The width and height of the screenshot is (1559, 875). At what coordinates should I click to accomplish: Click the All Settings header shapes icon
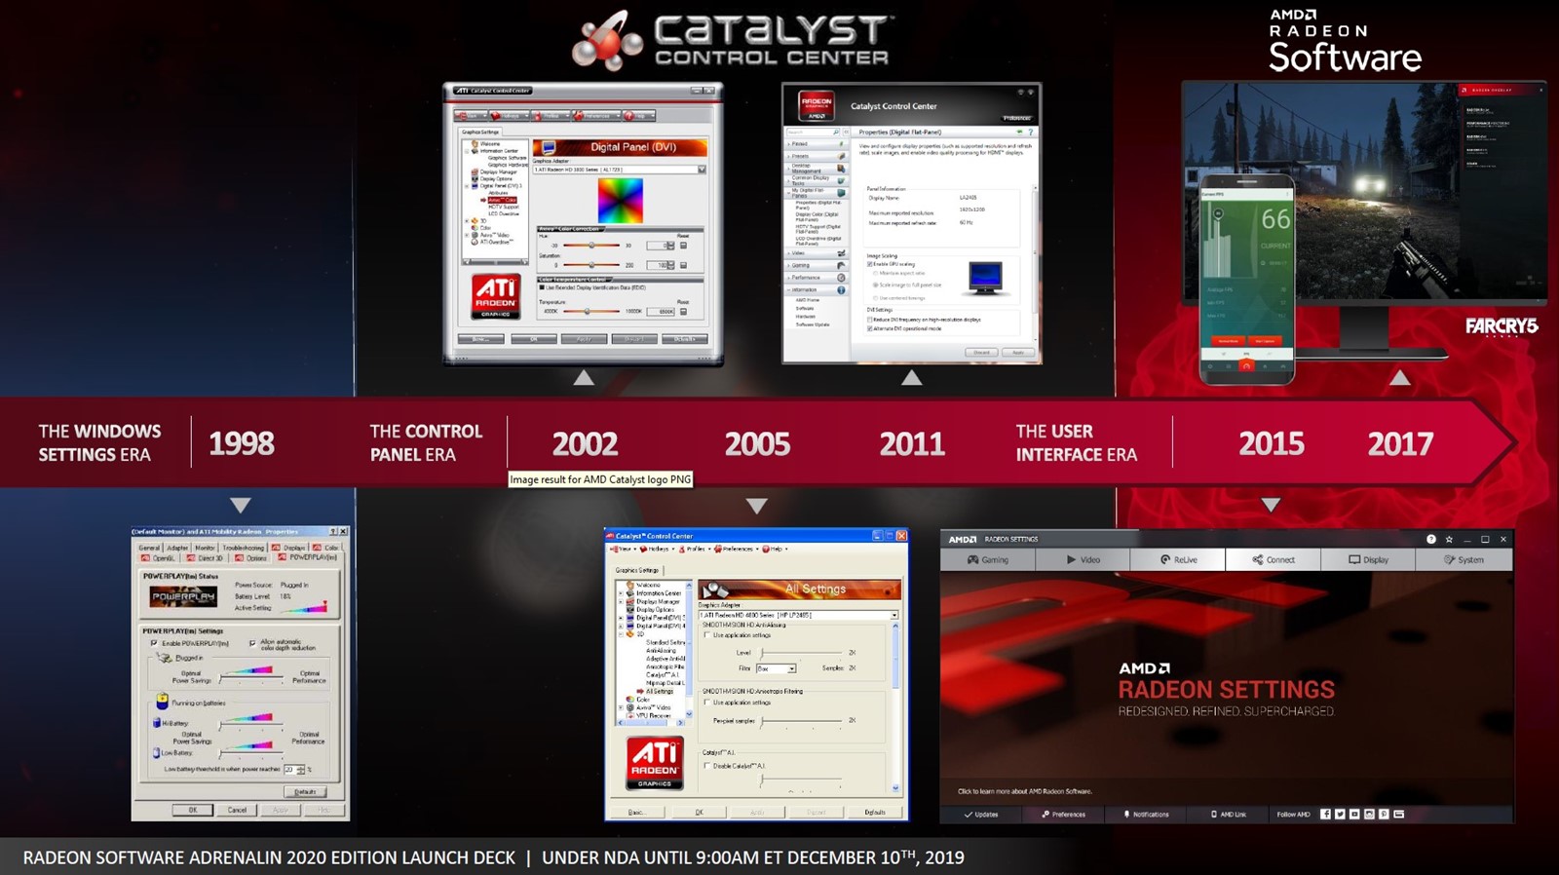pyautogui.click(x=716, y=590)
